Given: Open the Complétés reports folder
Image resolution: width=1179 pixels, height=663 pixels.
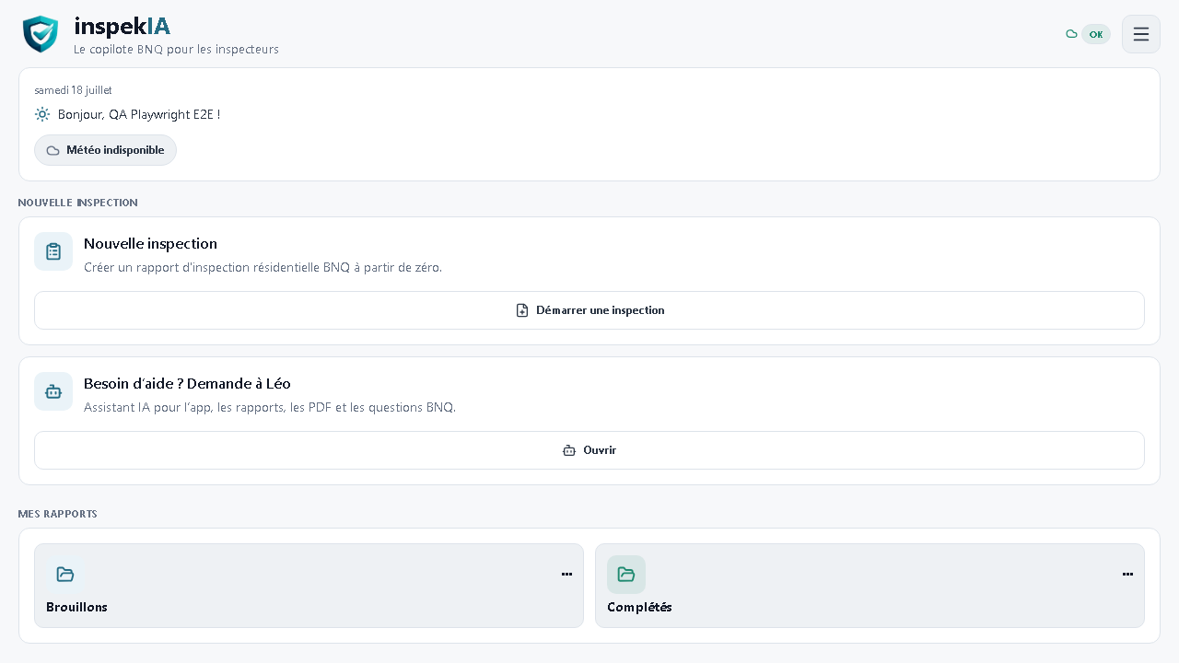Looking at the screenshot, I should [x=870, y=586].
